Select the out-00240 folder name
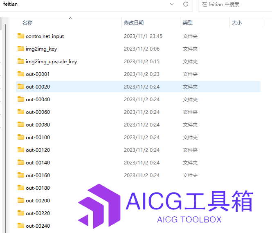Screen dimensions: 272x233 point(38,226)
